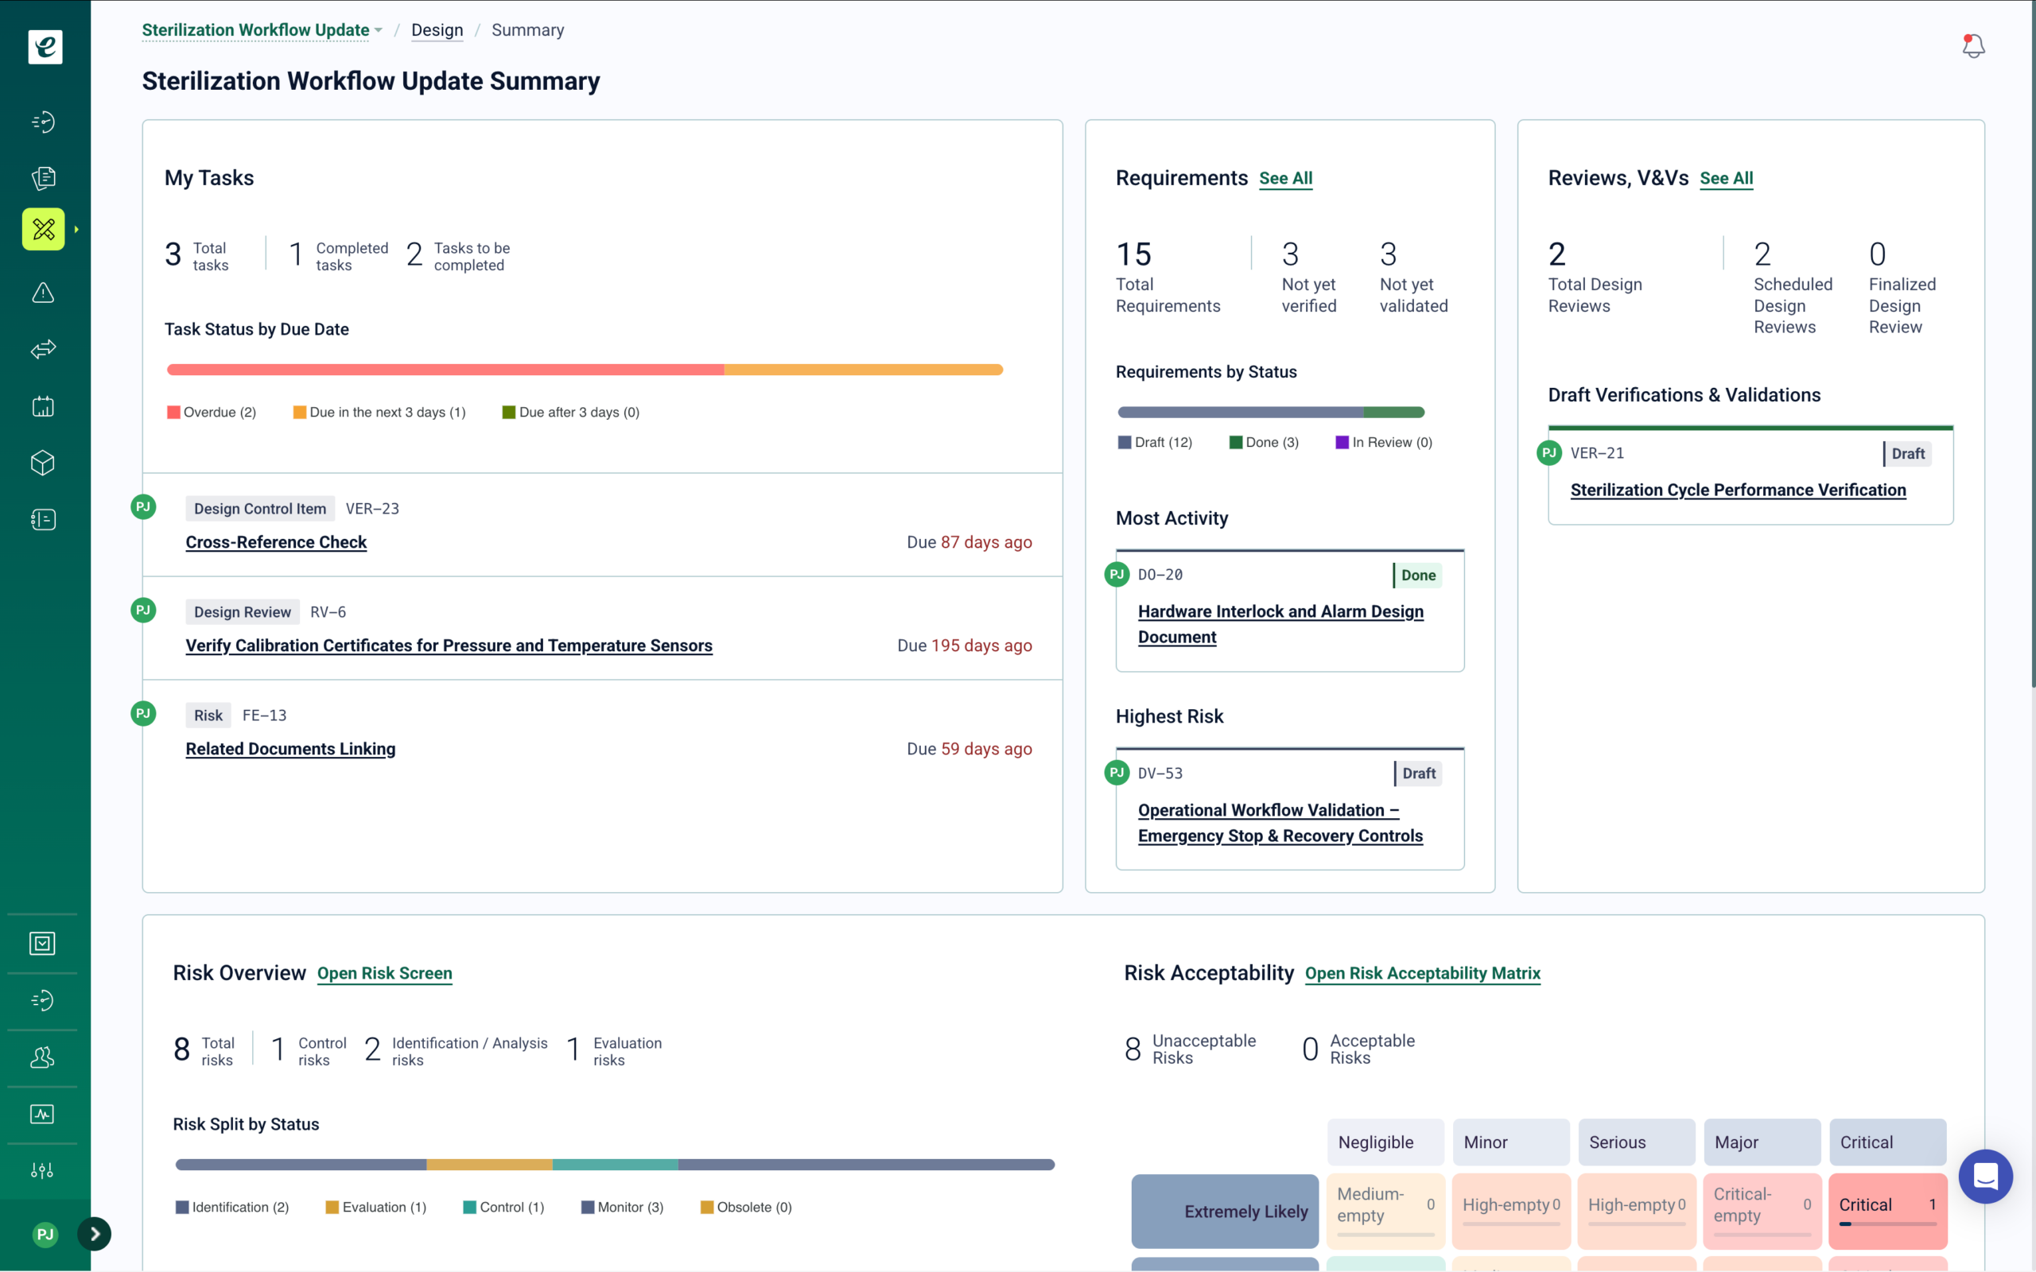Open the first sidebar activity list icon
Image resolution: width=2036 pixels, height=1272 pixels.
point(43,121)
